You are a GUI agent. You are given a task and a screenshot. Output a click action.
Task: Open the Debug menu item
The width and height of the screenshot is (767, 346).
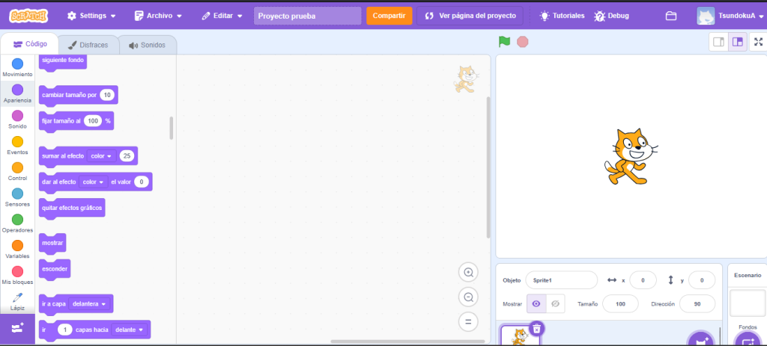click(x=612, y=16)
